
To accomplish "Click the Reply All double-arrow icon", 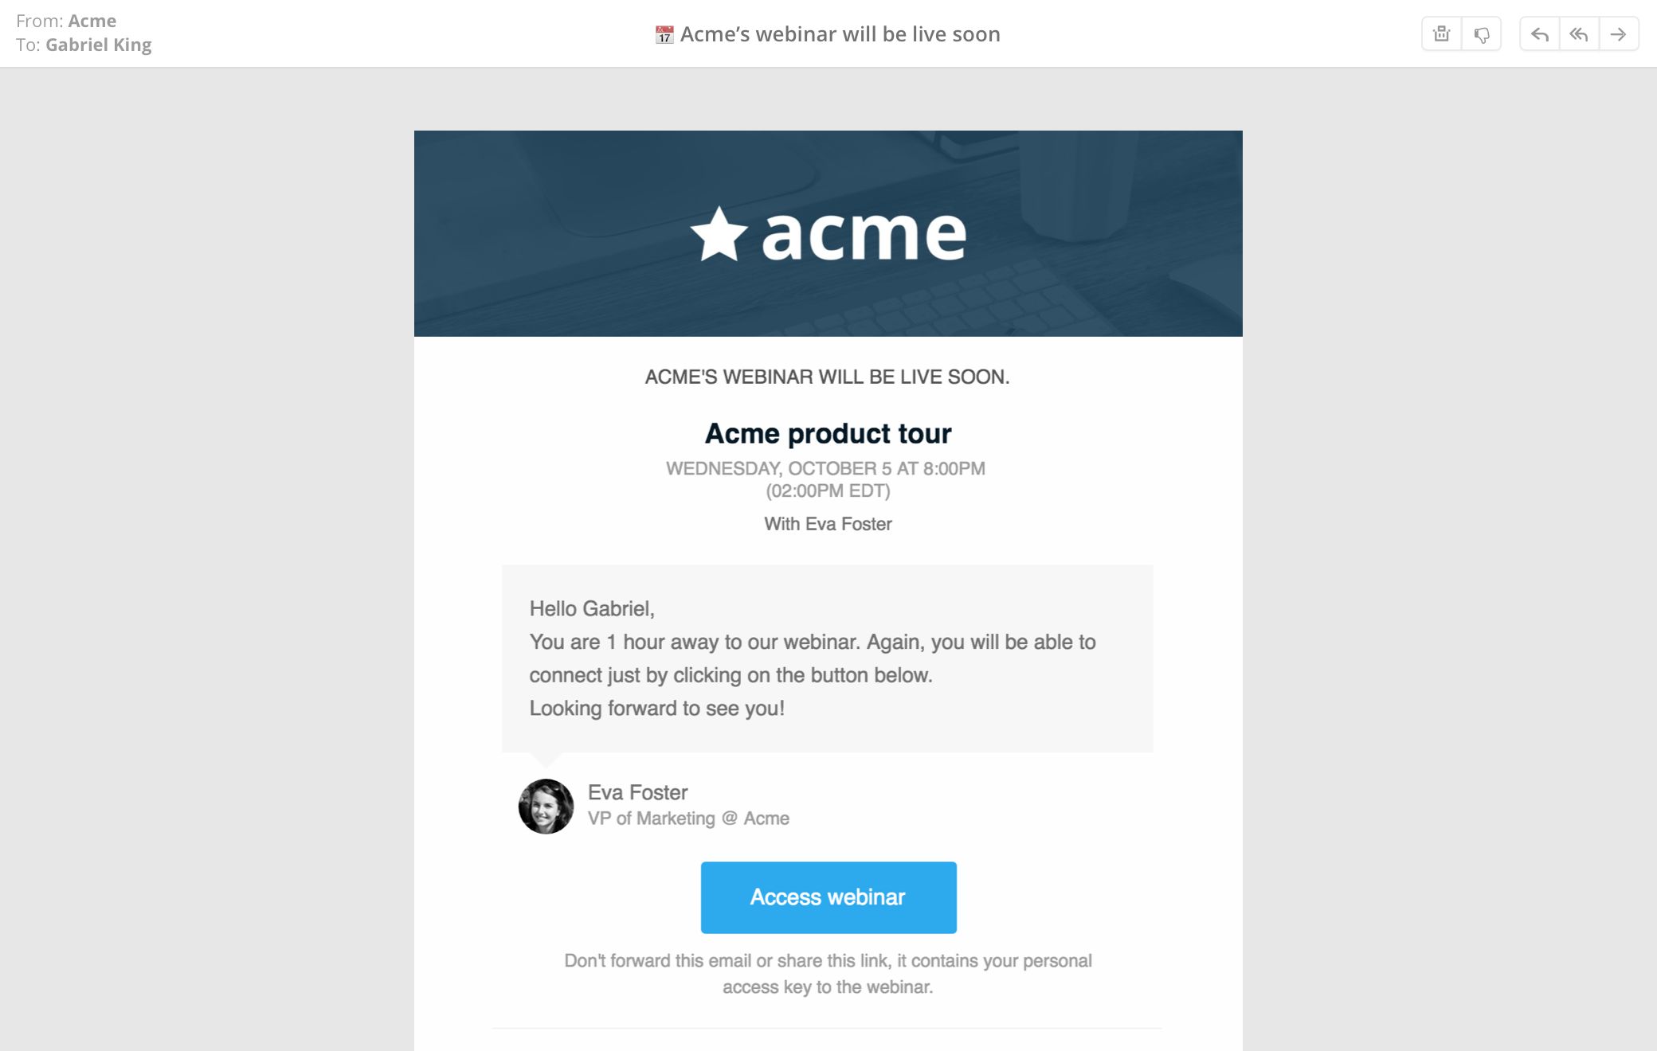I will pyautogui.click(x=1578, y=34).
